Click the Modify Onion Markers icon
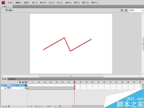Viewport: 144px width, 108px height. click(39, 106)
